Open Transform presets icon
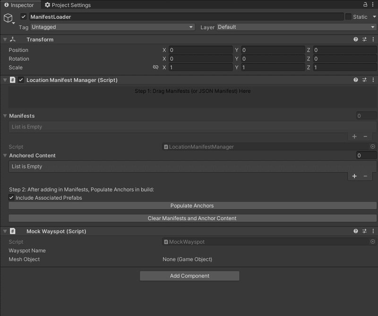The height and width of the screenshot is (316, 378). pos(364,39)
